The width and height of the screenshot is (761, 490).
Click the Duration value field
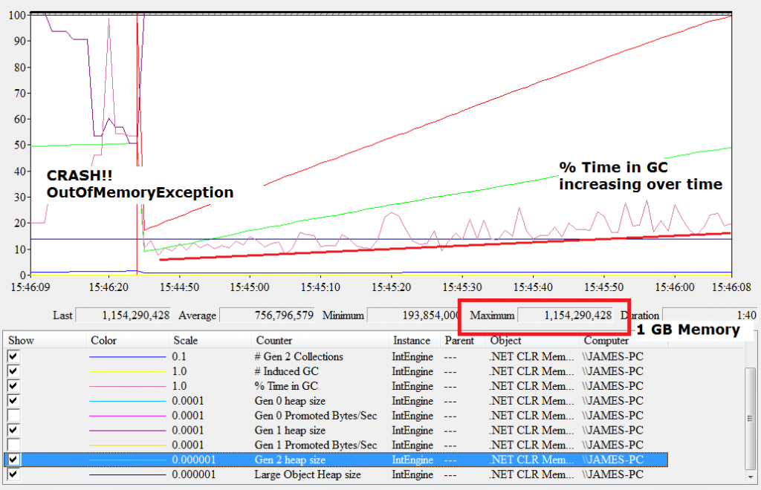tap(710, 315)
